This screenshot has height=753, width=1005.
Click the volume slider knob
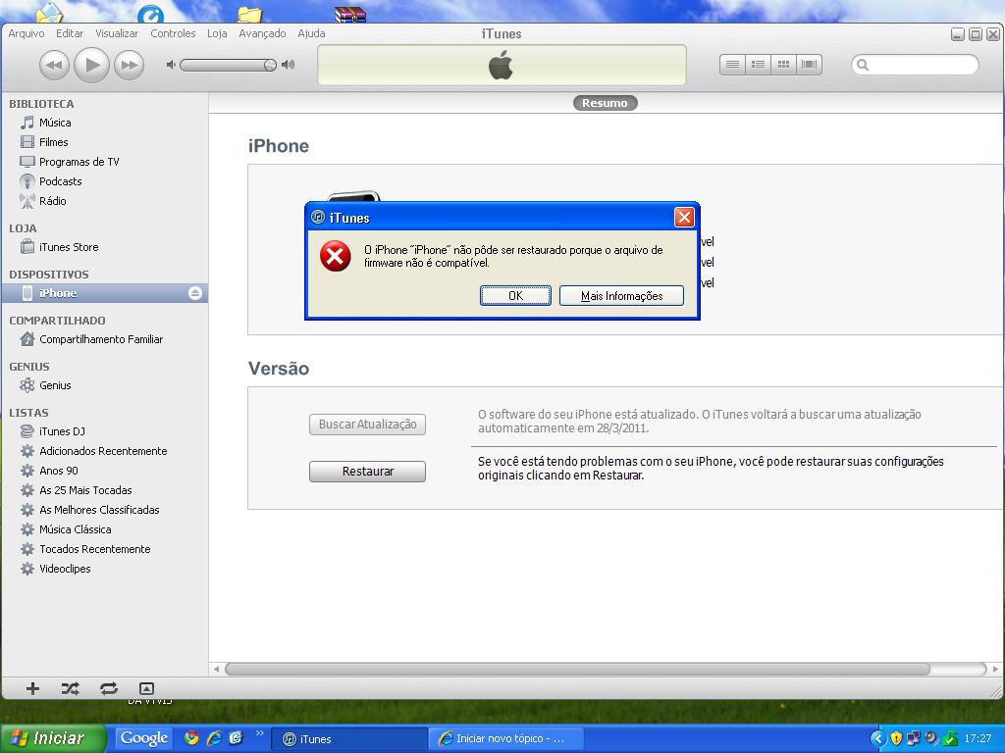[270, 65]
